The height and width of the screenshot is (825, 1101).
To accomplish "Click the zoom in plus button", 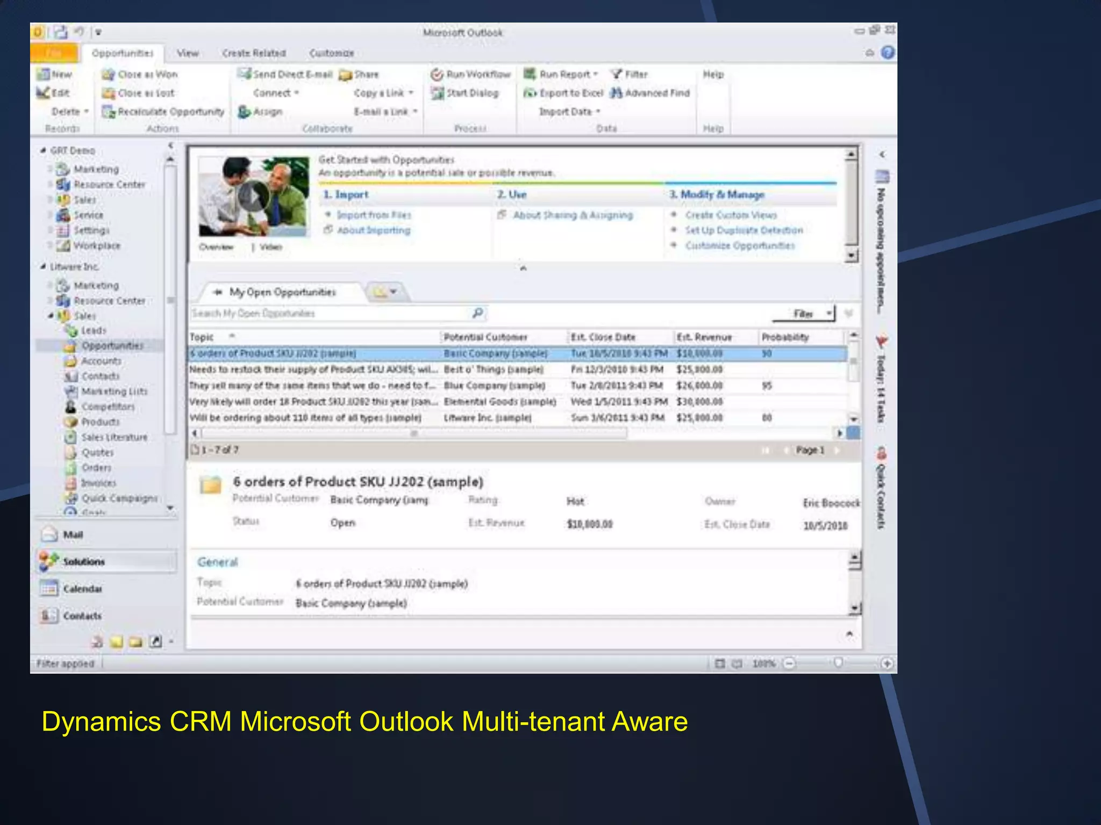I will click(x=887, y=663).
